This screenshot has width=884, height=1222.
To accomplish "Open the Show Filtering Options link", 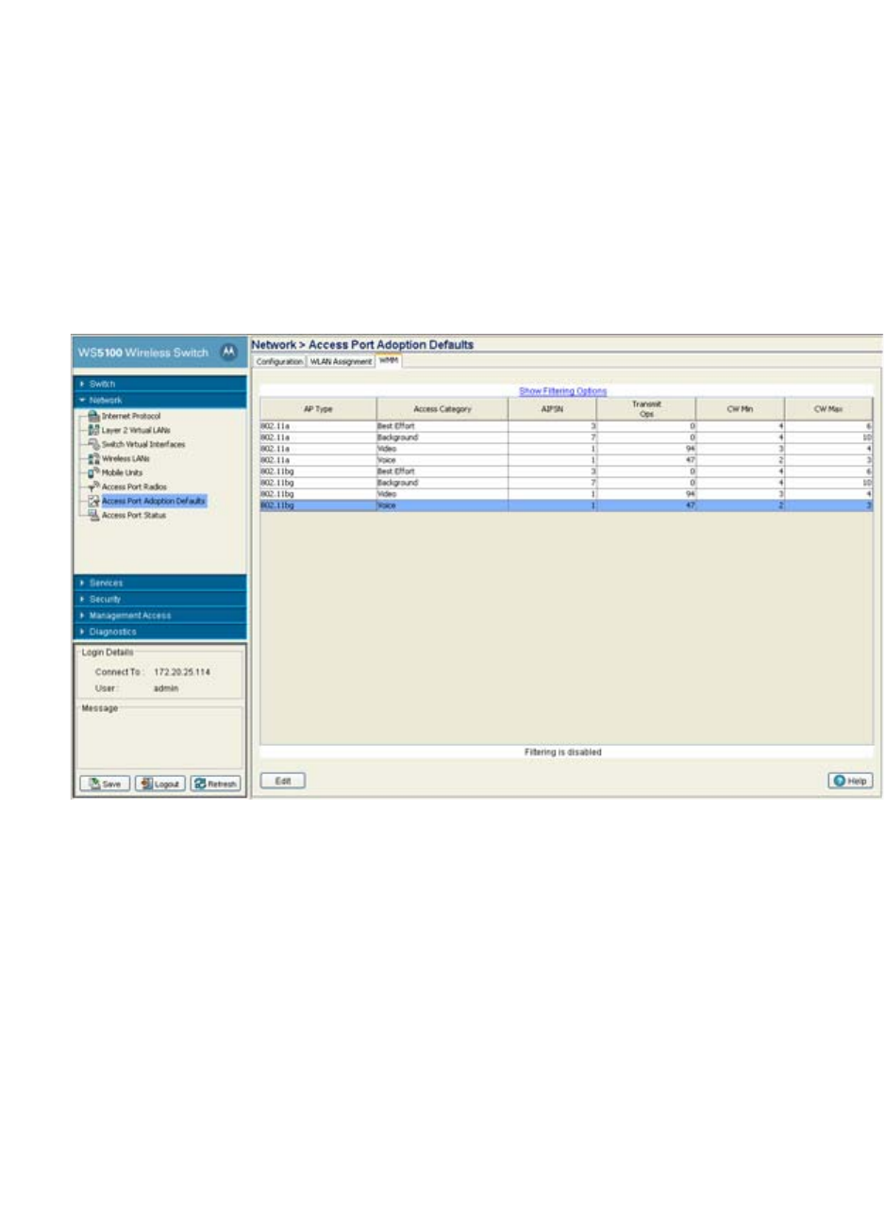I will click(x=563, y=390).
